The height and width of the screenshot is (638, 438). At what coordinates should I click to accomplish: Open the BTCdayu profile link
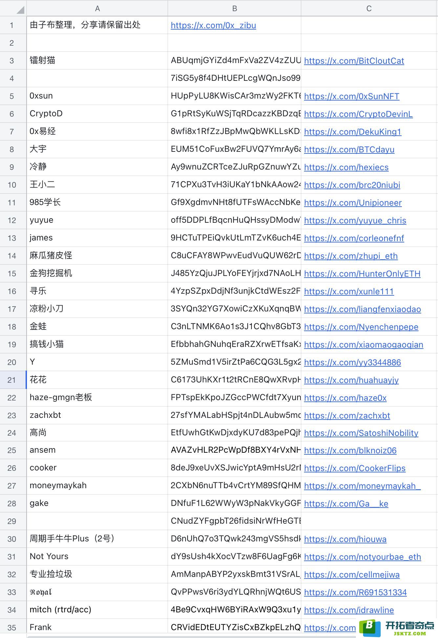349,149
